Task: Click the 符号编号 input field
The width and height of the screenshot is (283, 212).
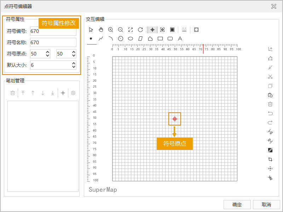Action: [53, 31]
